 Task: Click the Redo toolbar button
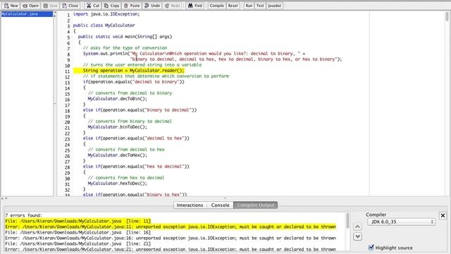(172, 6)
